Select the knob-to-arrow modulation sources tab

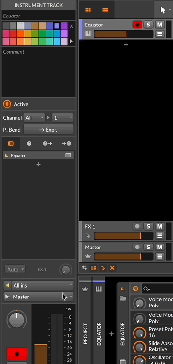[x=47, y=144]
